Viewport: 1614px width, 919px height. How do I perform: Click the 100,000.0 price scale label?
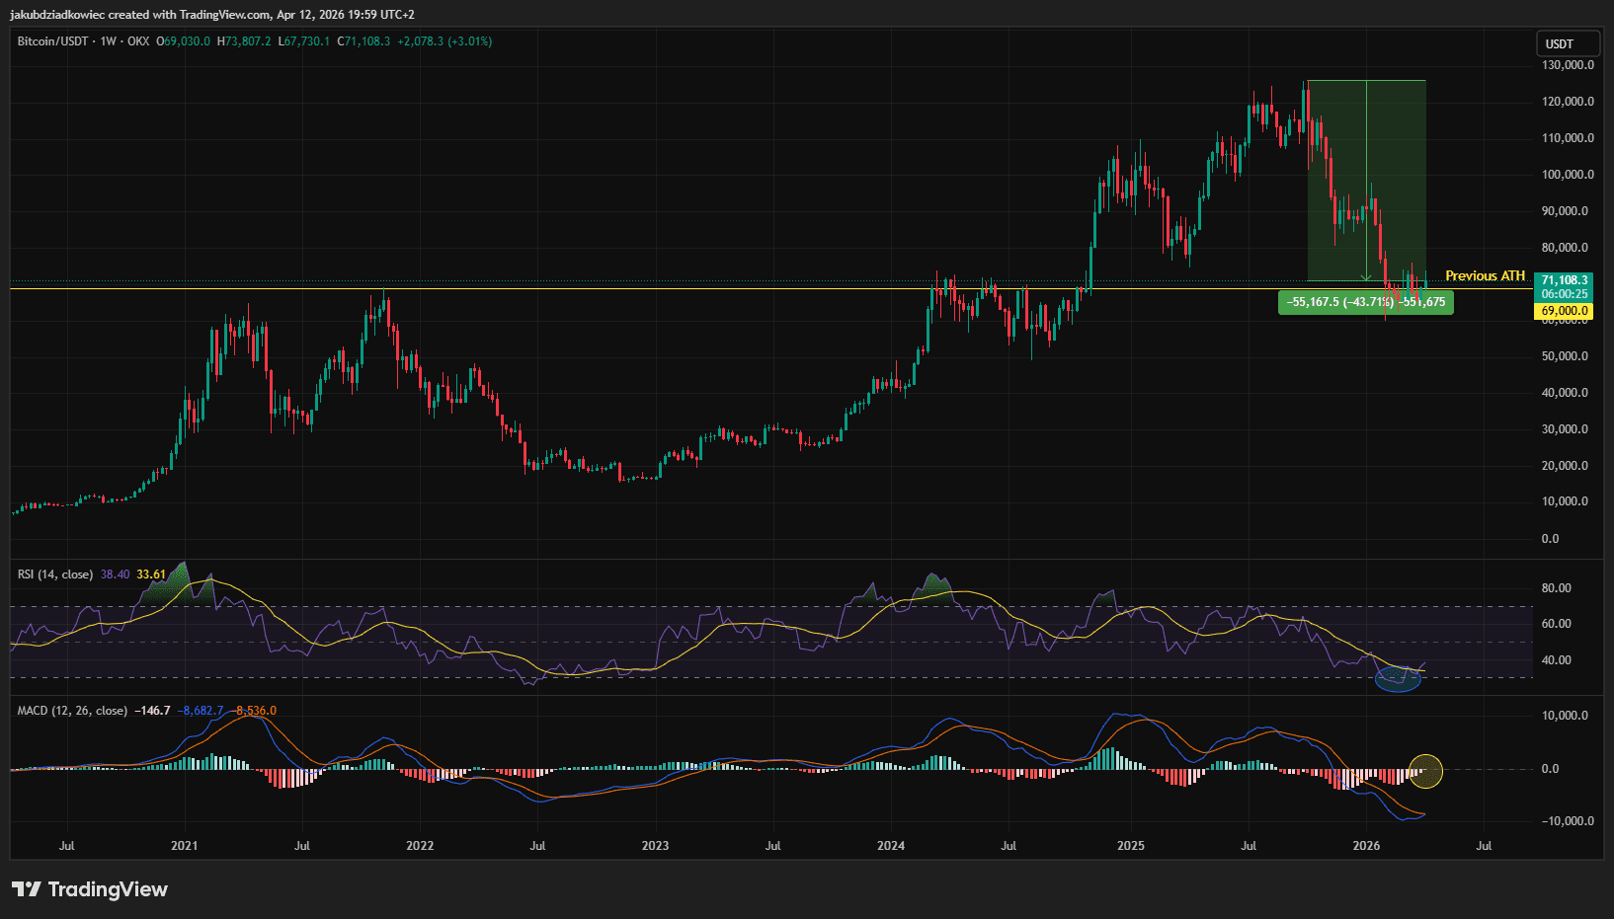coord(1568,175)
